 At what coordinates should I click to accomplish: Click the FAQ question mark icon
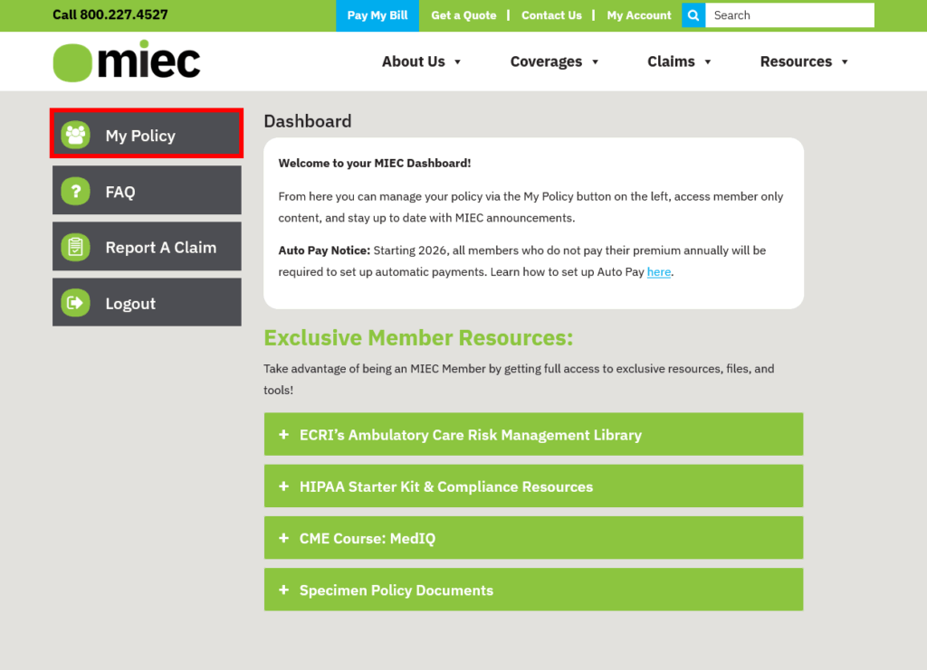pyautogui.click(x=76, y=190)
